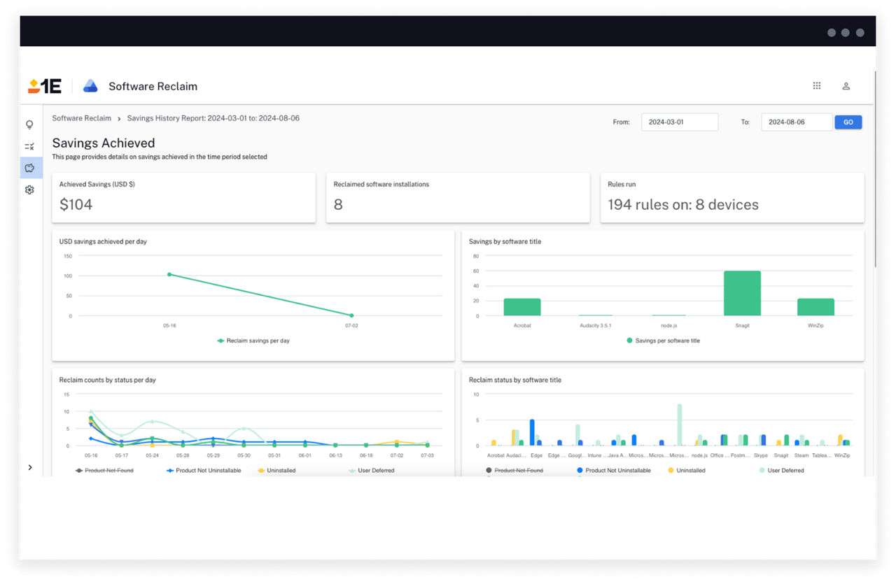
Task: Click the USD savings achieved per day title
Action: pos(103,241)
